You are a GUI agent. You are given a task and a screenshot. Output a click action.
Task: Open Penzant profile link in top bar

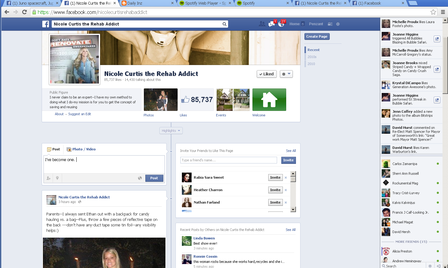tap(316, 24)
